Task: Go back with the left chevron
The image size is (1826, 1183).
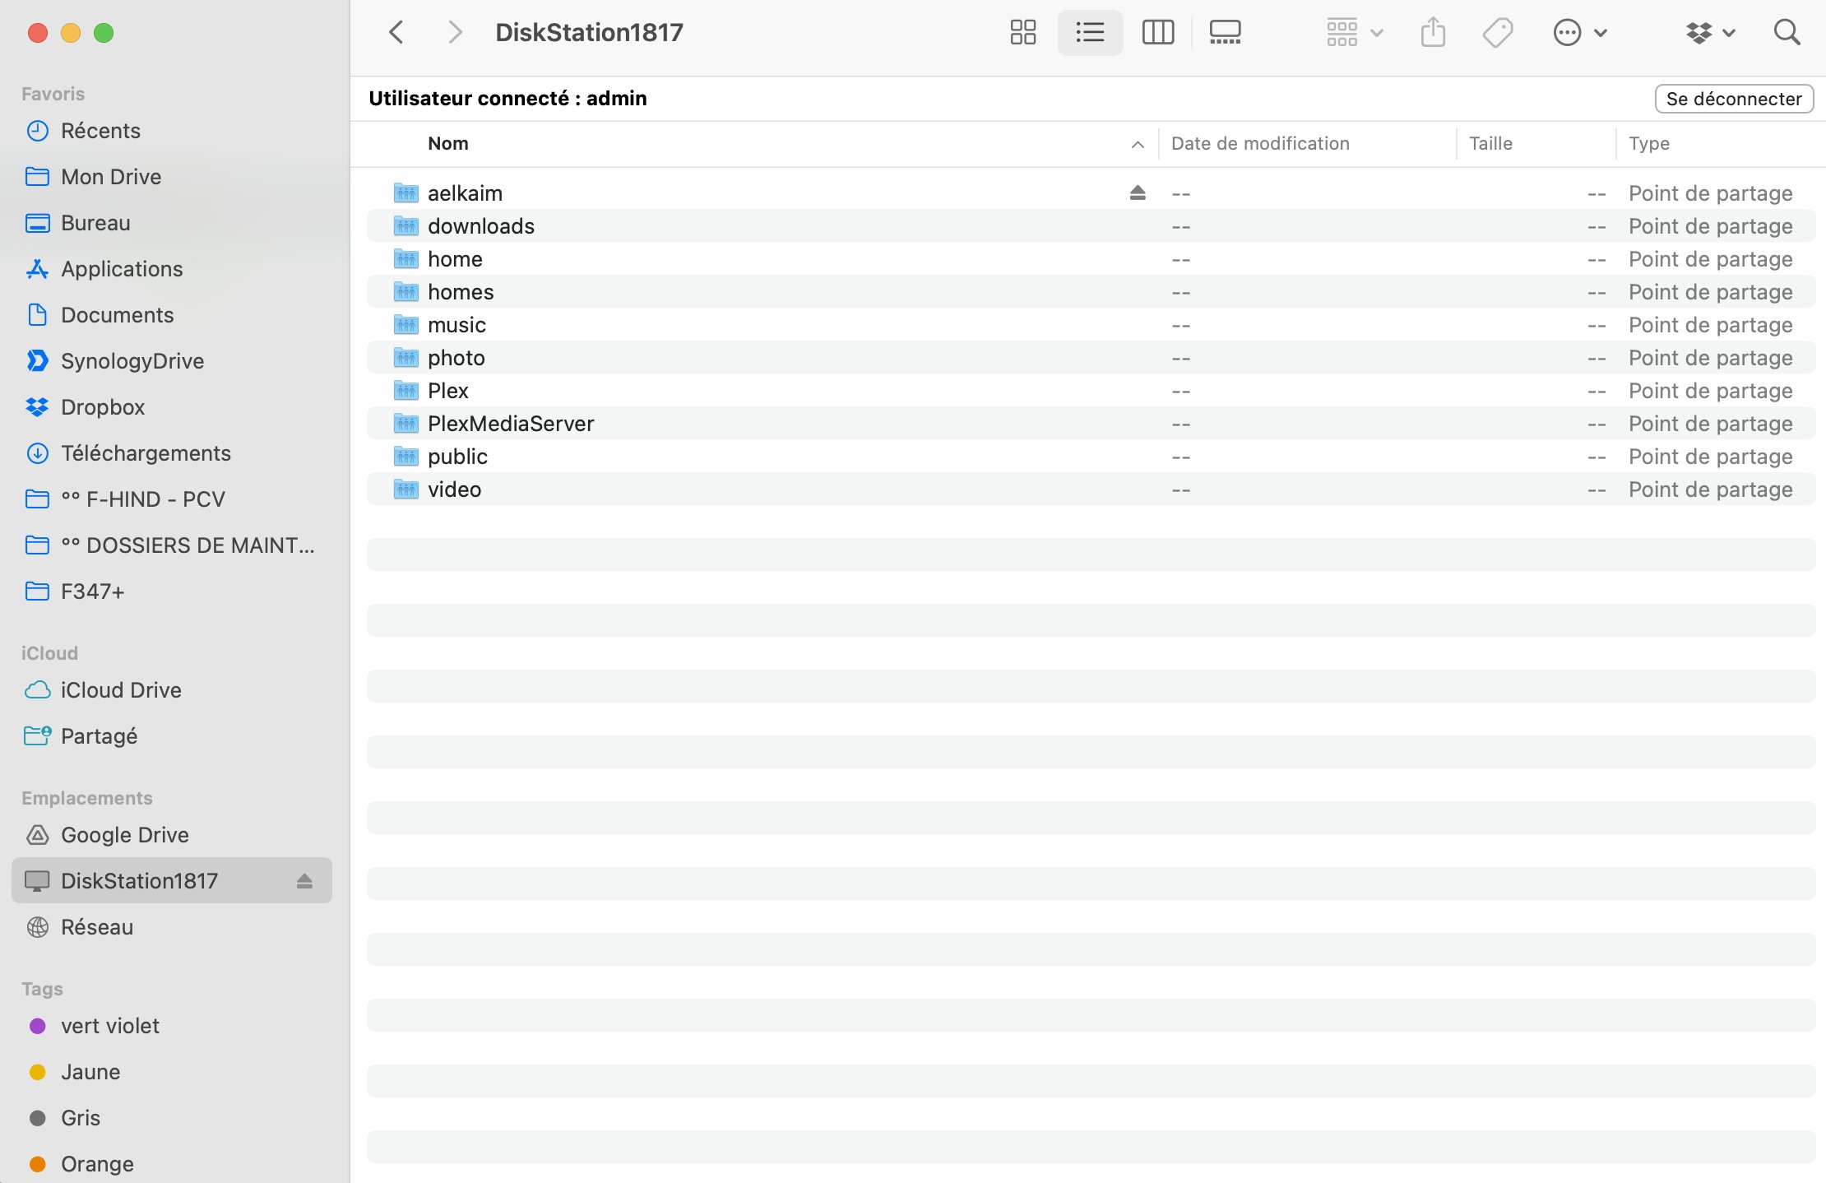Action: (x=396, y=33)
